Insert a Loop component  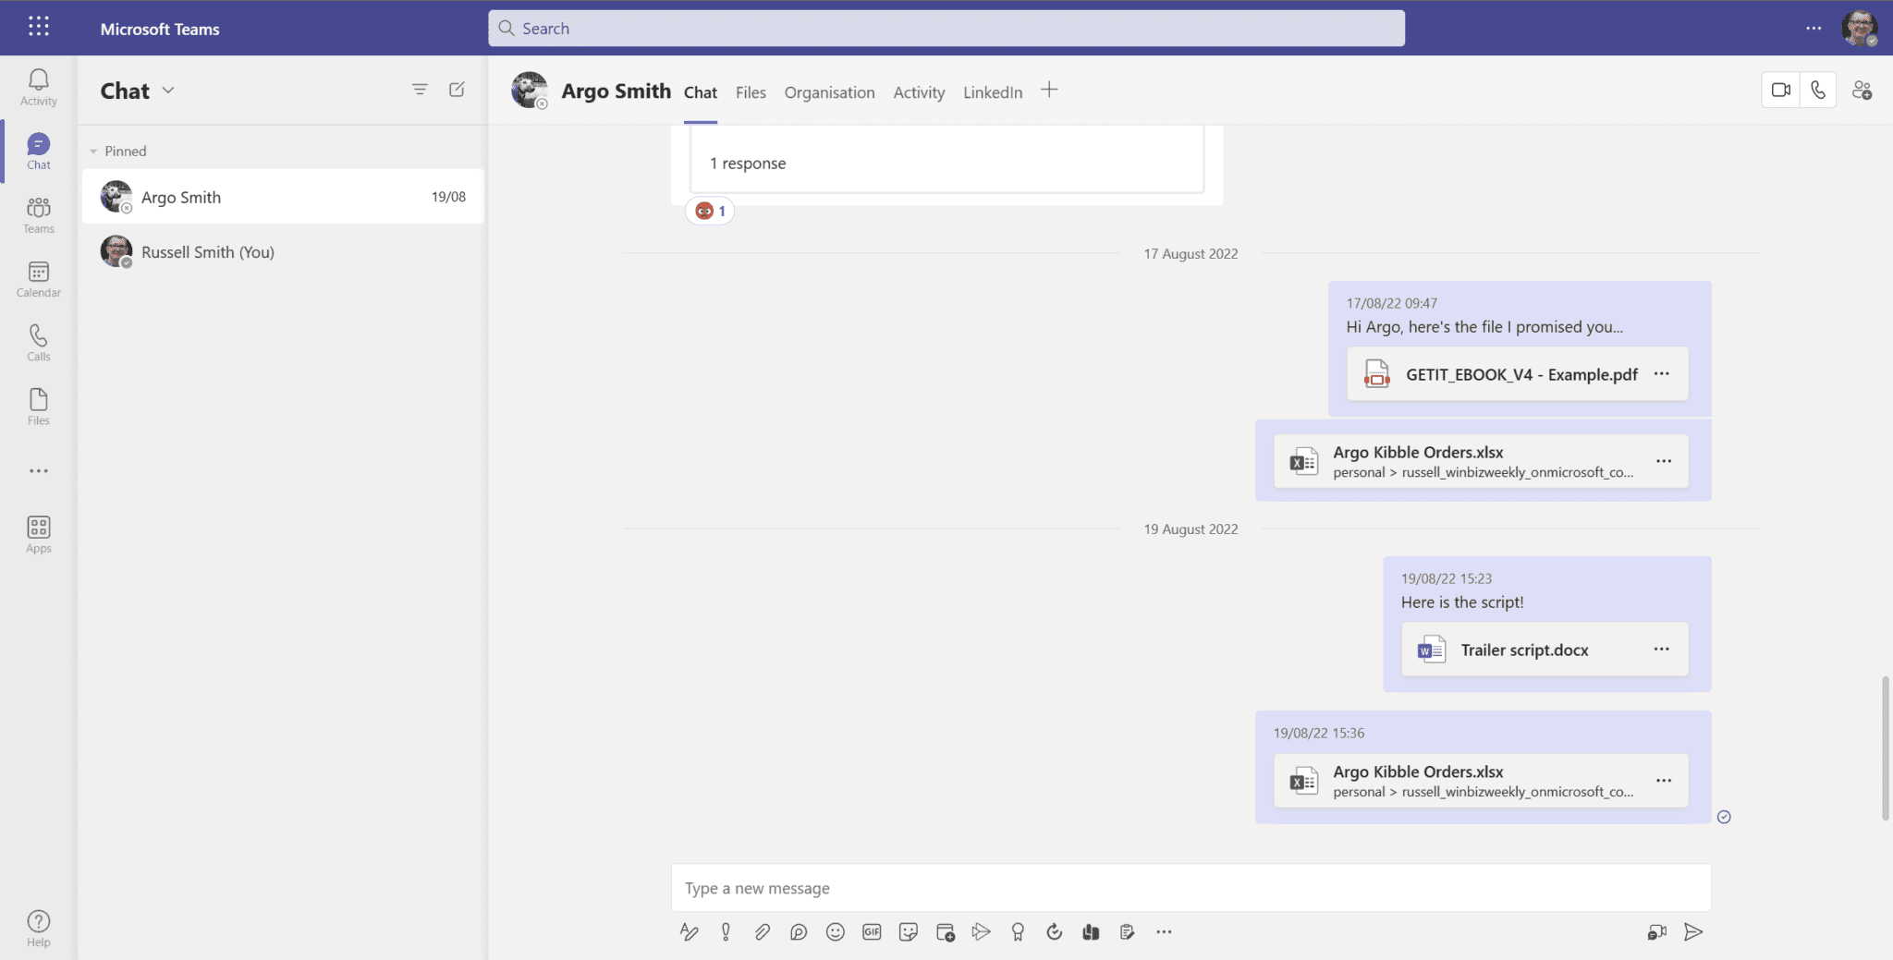point(799,931)
